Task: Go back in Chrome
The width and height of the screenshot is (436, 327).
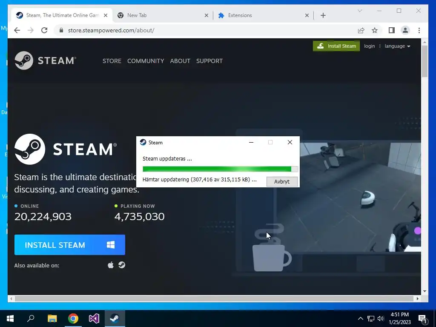Action: pyautogui.click(x=17, y=30)
